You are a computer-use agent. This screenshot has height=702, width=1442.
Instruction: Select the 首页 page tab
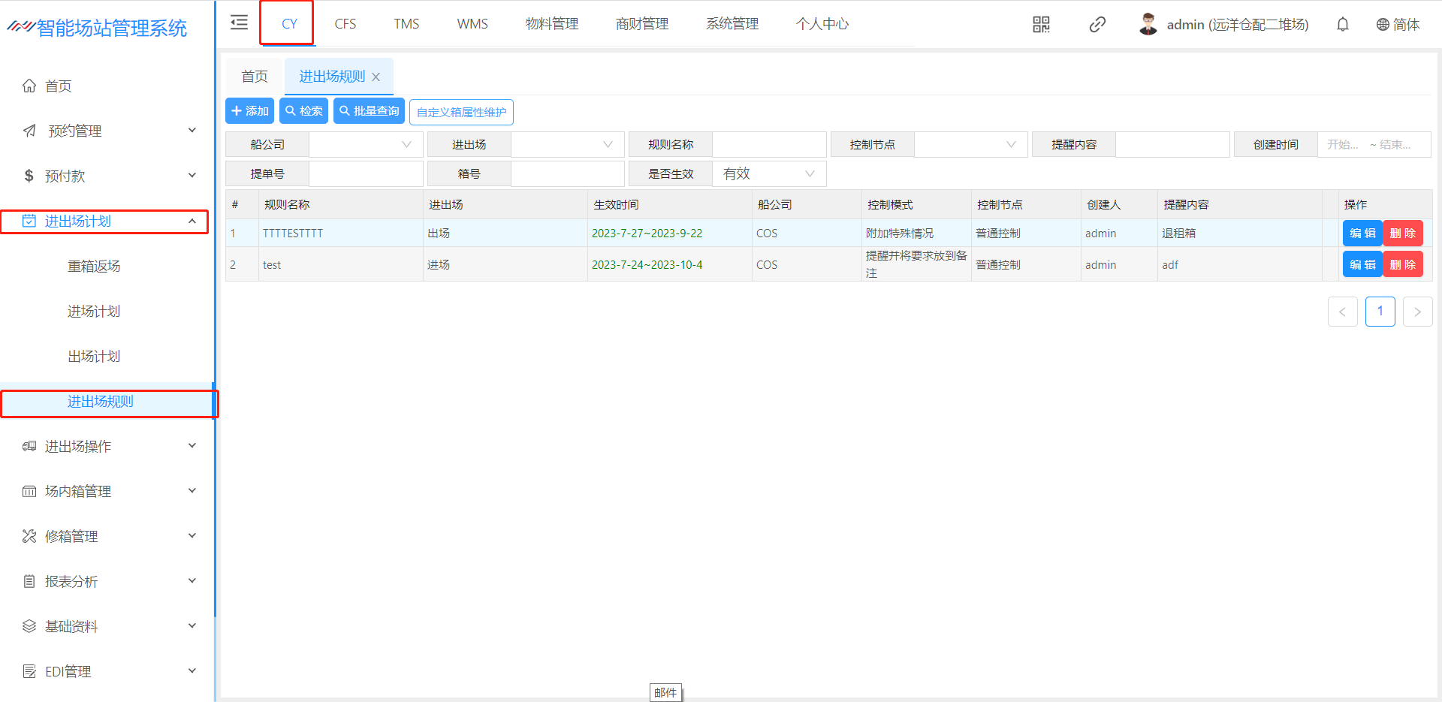tap(255, 77)
